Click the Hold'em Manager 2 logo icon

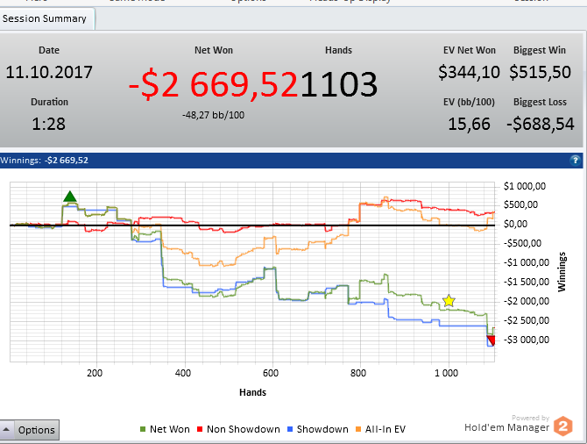point(563,426)
